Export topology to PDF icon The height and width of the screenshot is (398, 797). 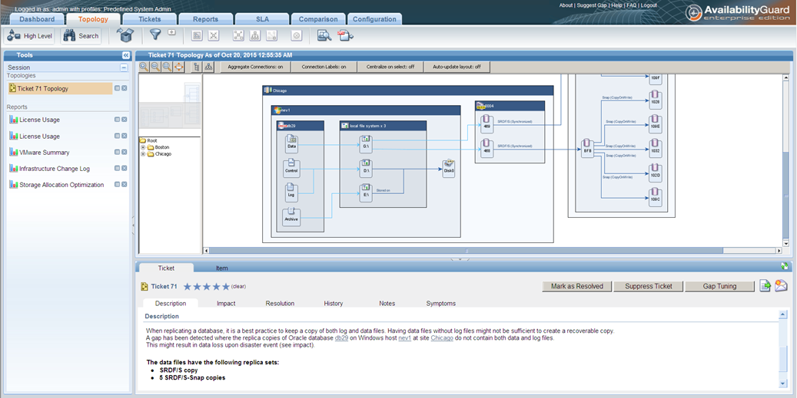pos(346,35)
